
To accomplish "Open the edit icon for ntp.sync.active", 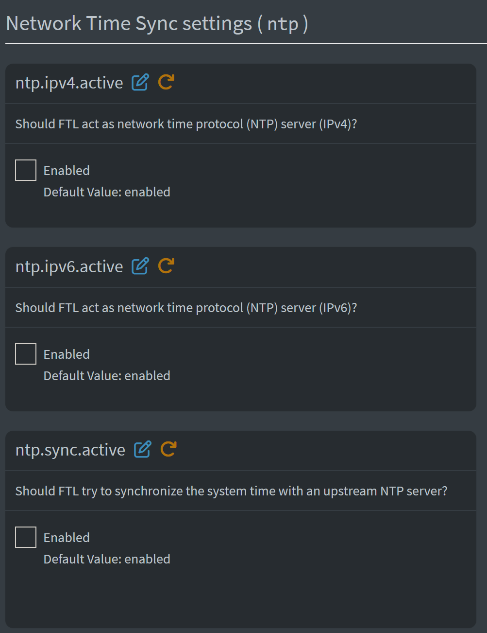I will pyautogui.click(x=142, y=449).
